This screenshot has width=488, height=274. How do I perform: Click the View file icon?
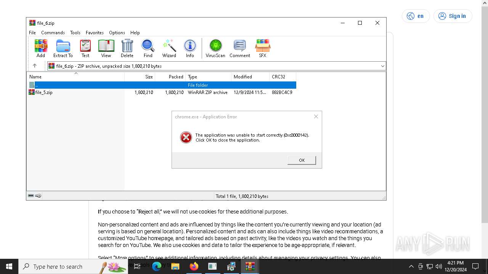[x=106, y=48]
